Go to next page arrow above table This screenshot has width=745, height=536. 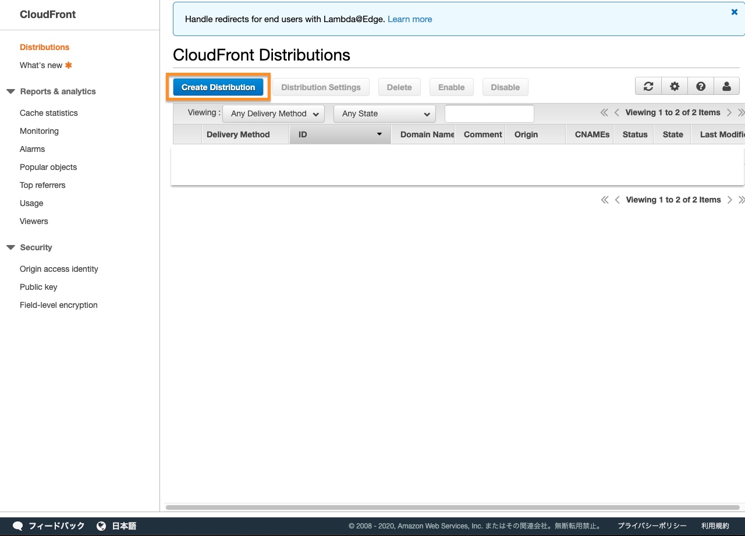pos(729,112)
